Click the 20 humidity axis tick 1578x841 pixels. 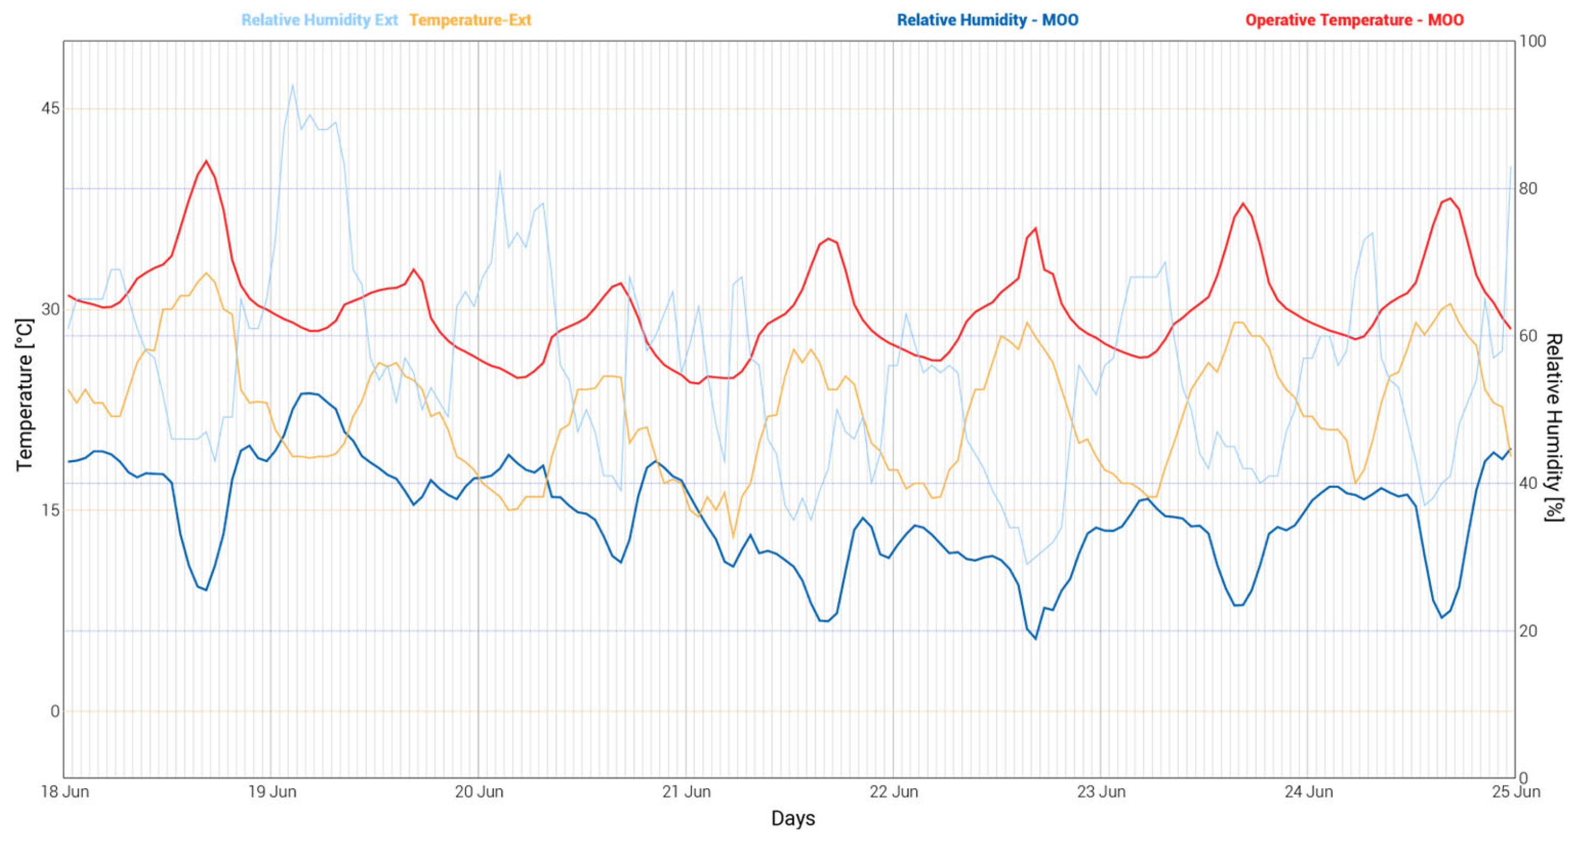(1528, 631)
